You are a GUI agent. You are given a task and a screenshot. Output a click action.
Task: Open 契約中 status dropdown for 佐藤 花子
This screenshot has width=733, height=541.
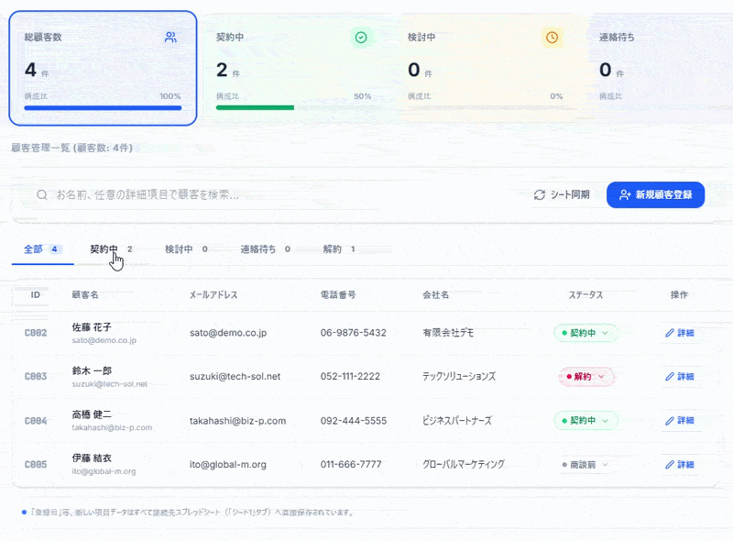pyautogui.click(x=585, y=333)
